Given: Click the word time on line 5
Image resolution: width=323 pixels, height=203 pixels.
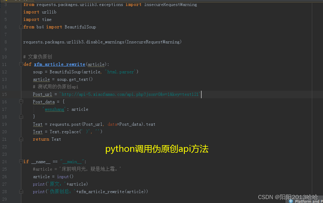Looking at the screenshot, I should tap(47, 19).
